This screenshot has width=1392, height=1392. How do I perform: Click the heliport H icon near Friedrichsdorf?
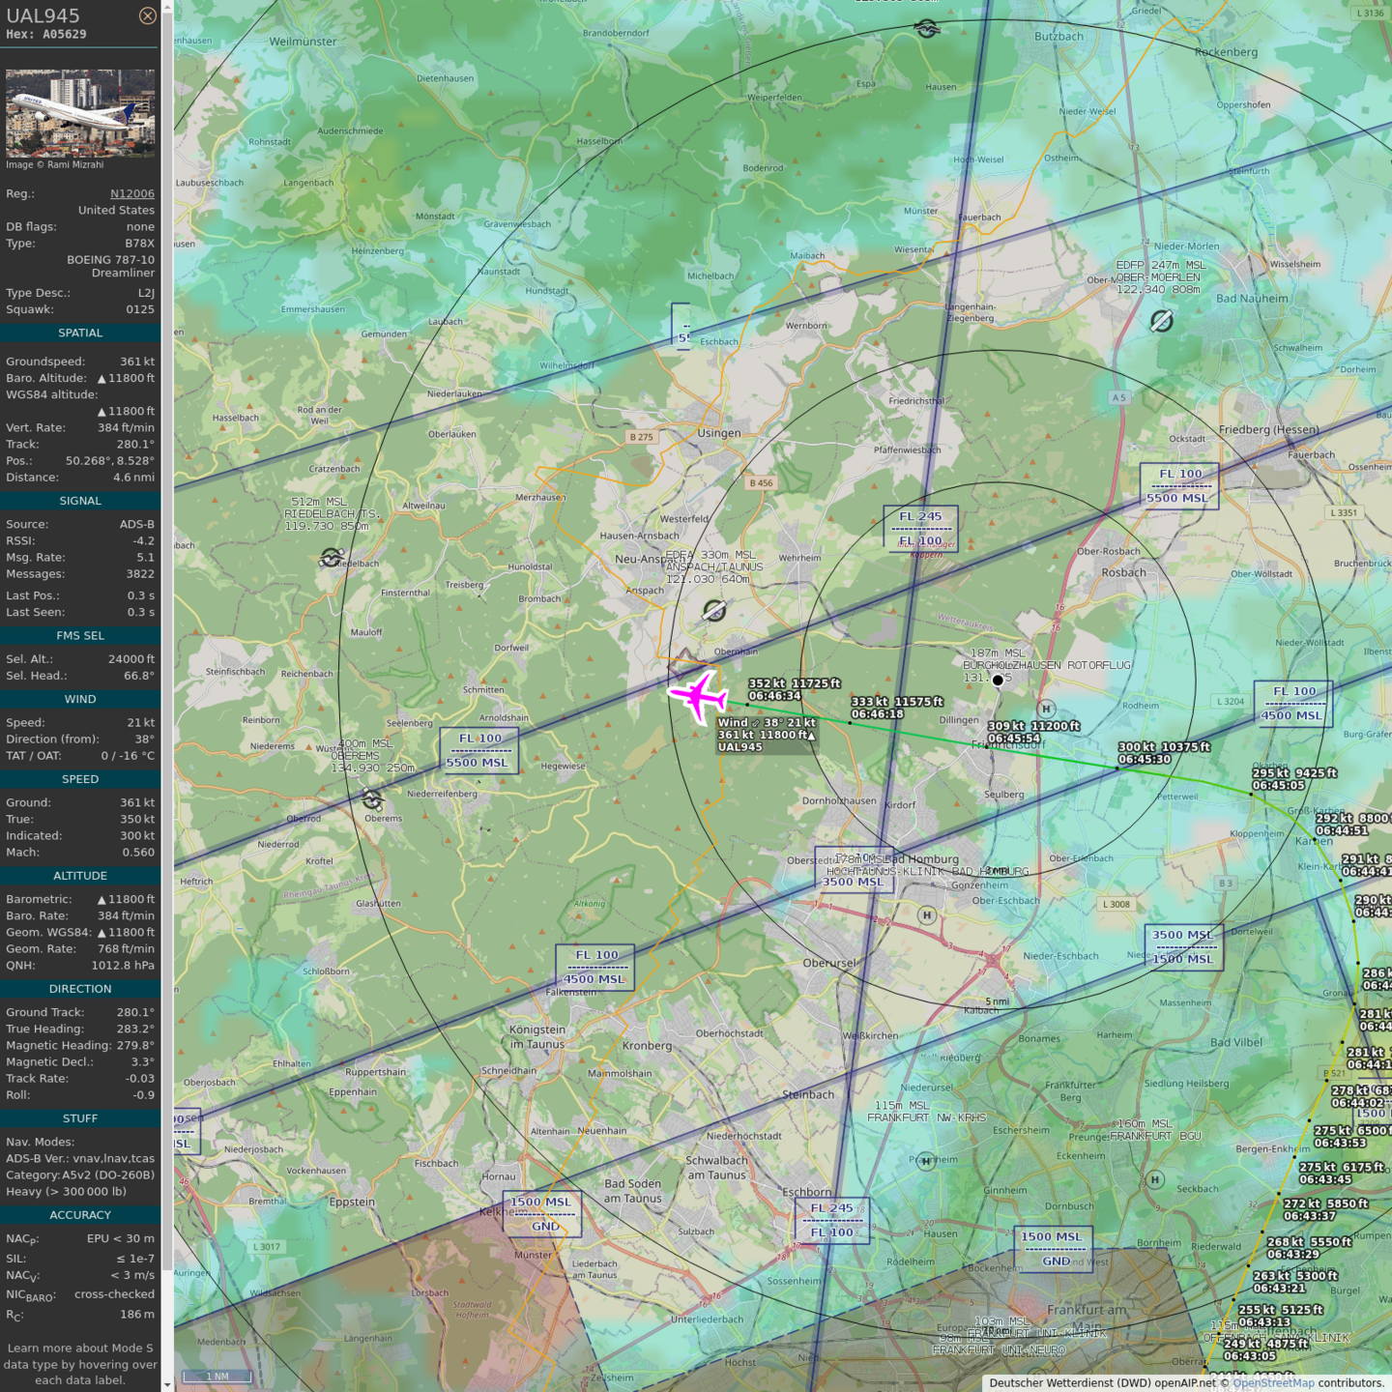[1046, 709]
